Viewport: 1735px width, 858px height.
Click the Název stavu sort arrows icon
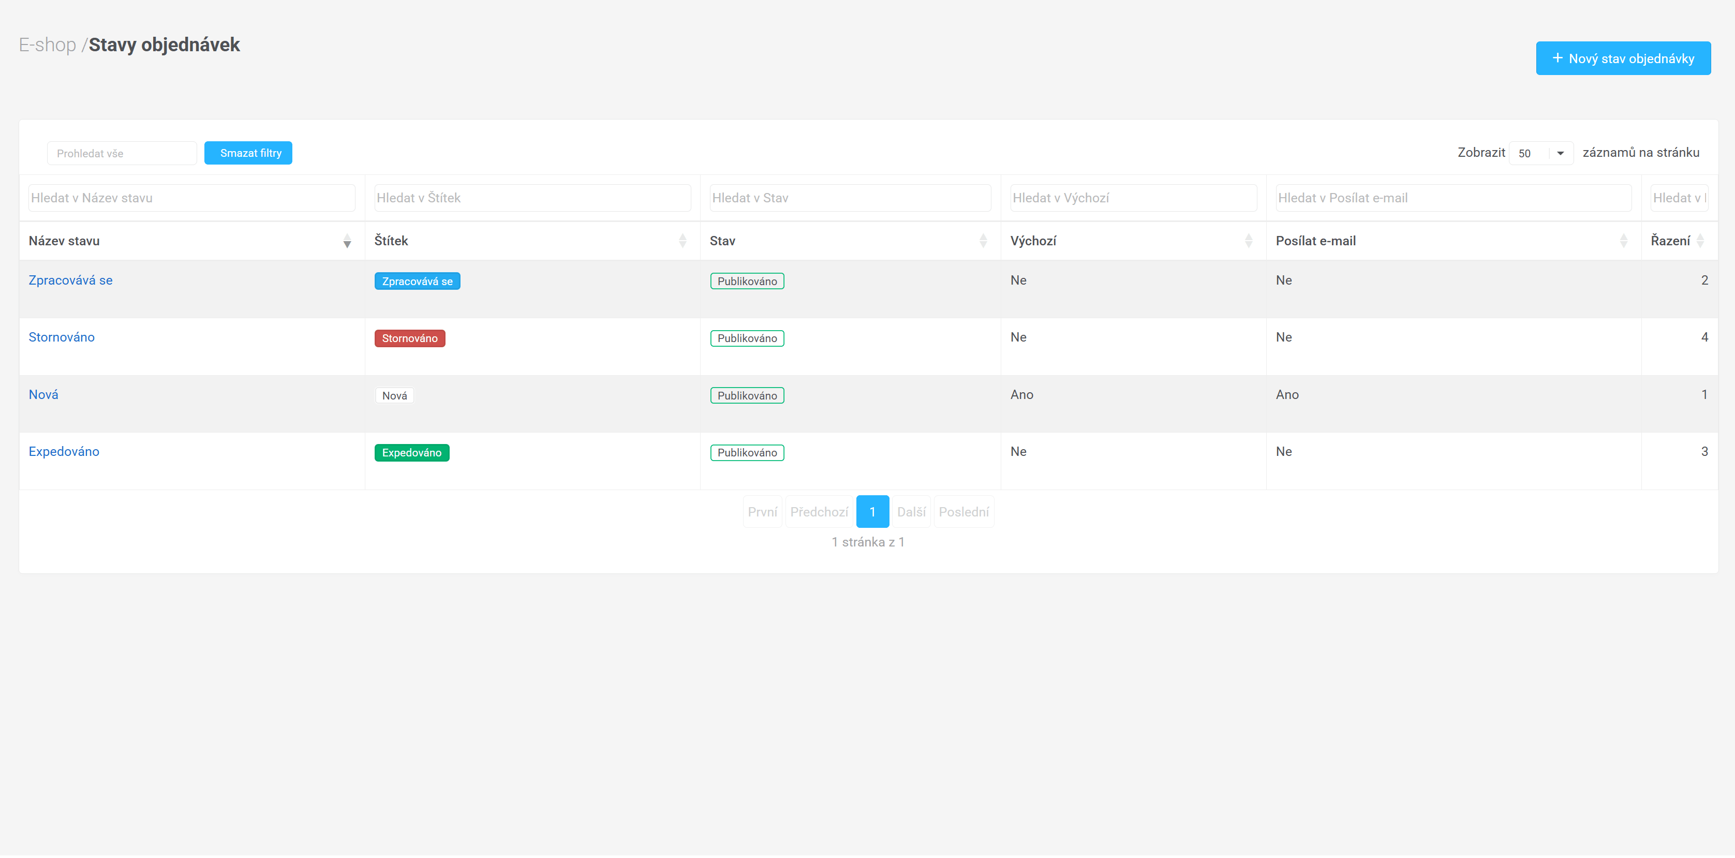(347, 241)
